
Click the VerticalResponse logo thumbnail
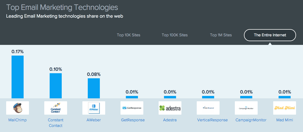point(208,108)
